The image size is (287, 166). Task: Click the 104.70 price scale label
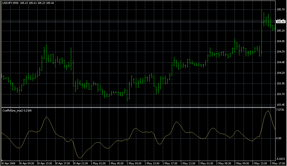(281, 52)
